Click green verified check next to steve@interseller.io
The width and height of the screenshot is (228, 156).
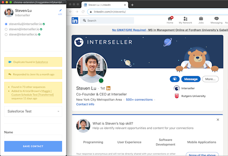pyautogui.click(x=39, y=34)
